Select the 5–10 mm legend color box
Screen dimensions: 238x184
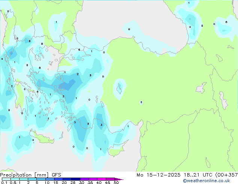[41, 179]
